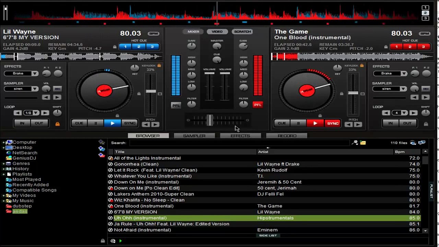
Task: Trigger red hot cue 3 on the right deck
Action: pyautogui.click(x=423, y=47)
